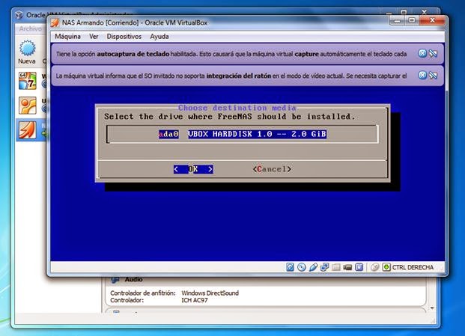
Task: Click the green keyboard capture indicator icon
Action: coord(386,267)
